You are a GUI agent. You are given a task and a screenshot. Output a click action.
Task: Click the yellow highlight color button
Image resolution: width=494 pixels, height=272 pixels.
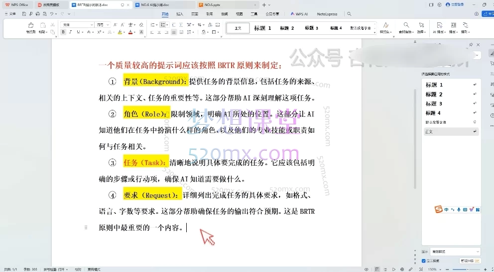click(120, 32)
